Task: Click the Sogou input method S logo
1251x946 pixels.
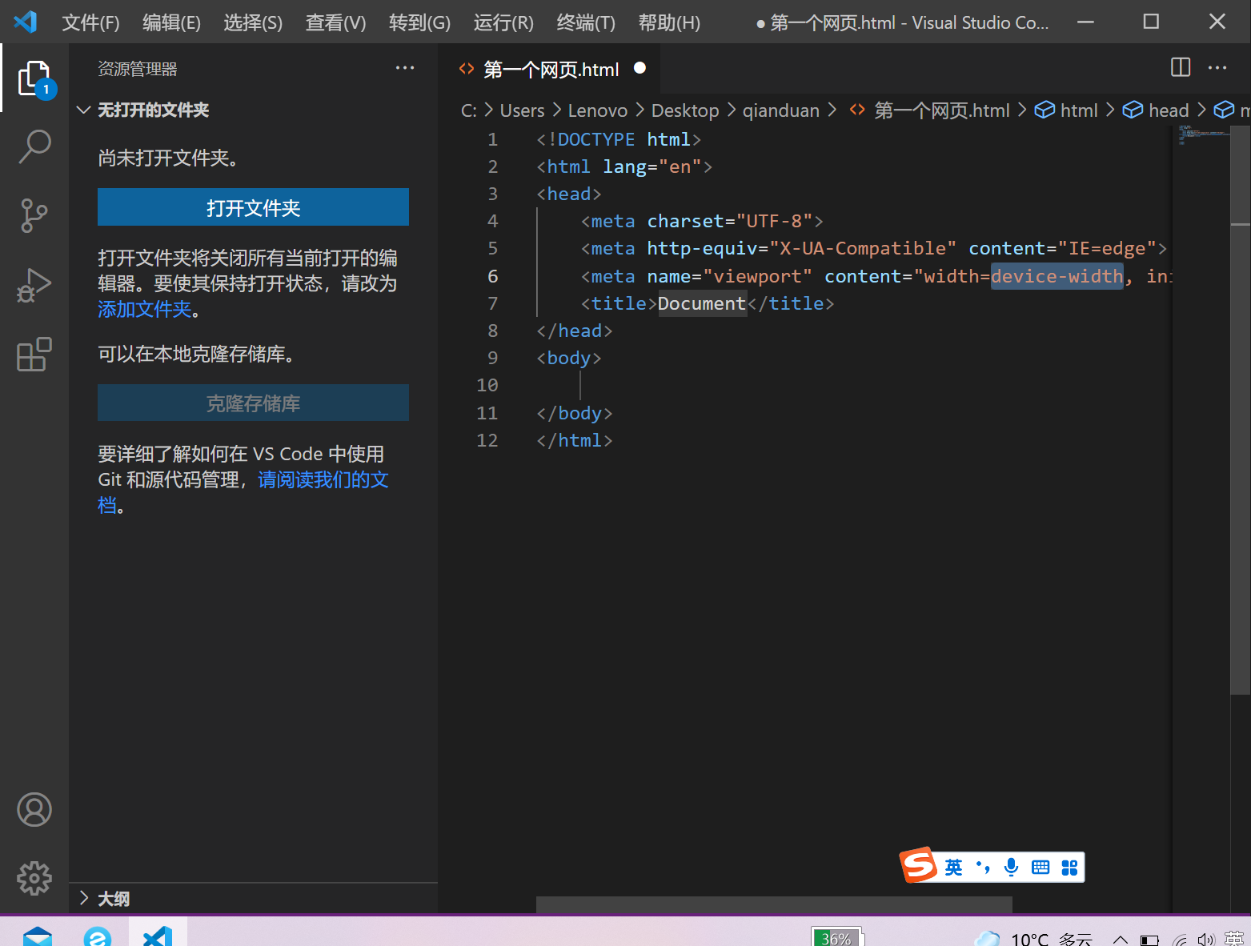Action: pyautogui.click(x=919, y=864)
